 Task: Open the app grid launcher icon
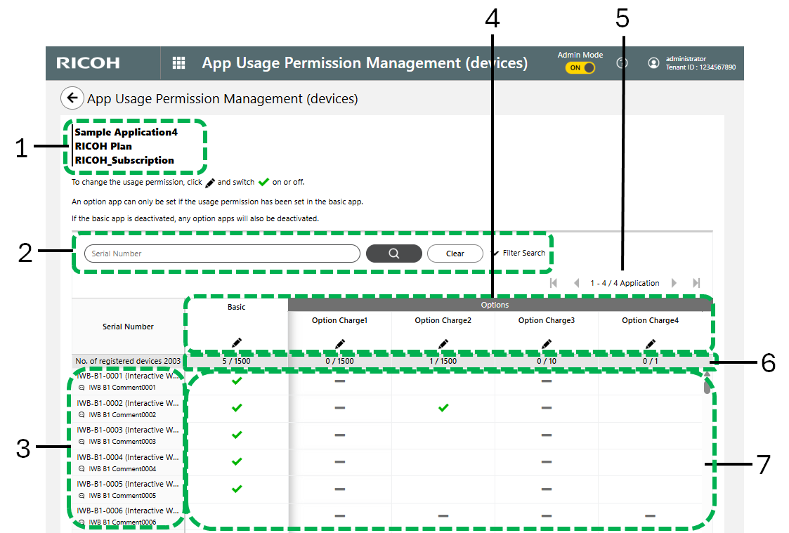[x=179, y=63]
